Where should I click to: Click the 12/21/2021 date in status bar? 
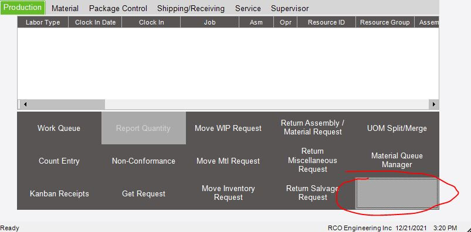[411, 228]
